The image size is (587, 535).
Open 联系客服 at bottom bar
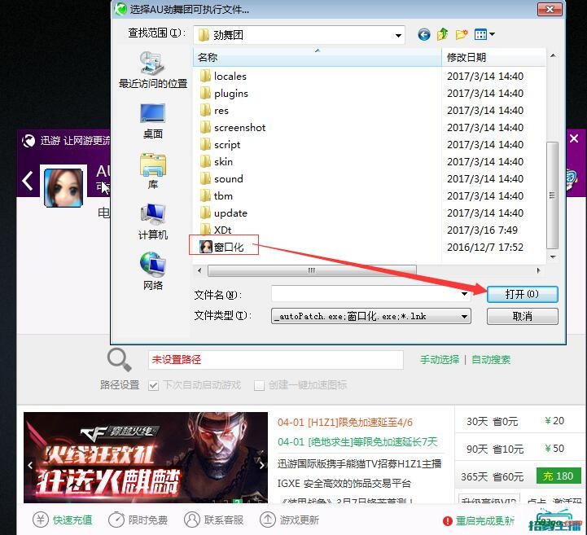214,520
